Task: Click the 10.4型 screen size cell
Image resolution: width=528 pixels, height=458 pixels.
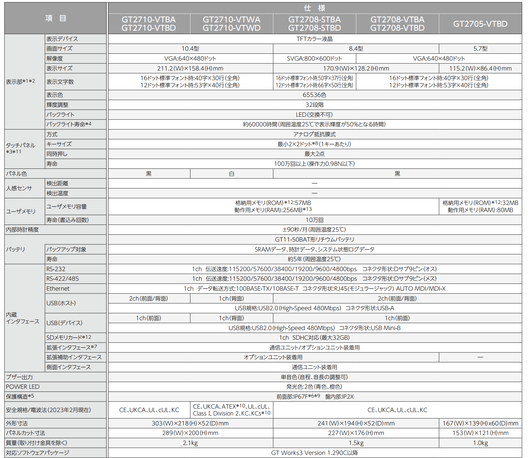Action: [190, 49]
